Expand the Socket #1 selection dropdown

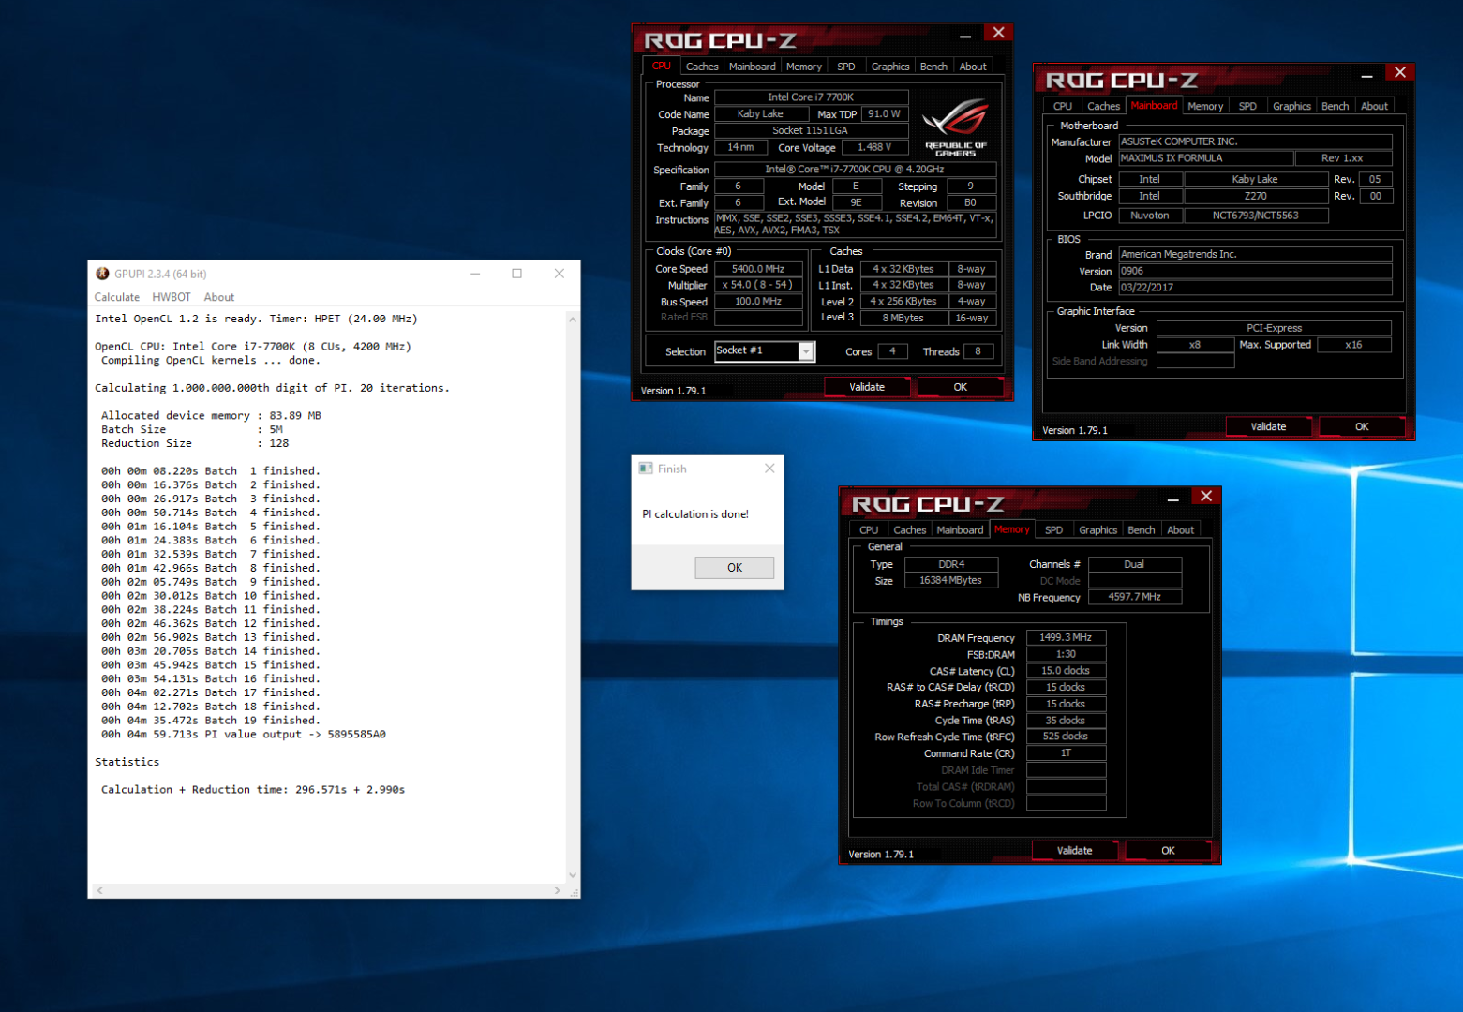[x=805, y=351]
